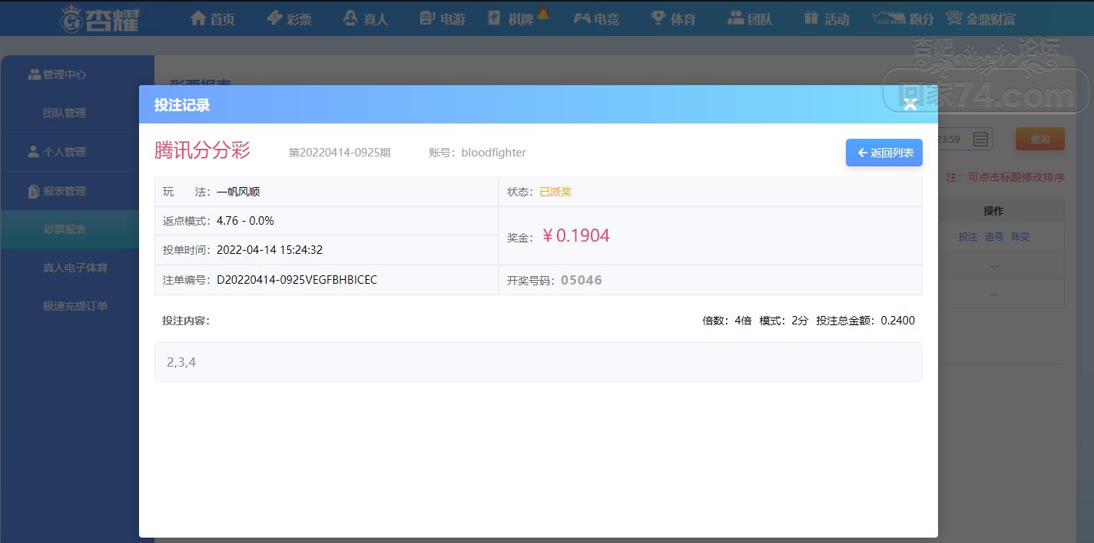Click the 追号 link in operations column
Image resolution: width=1094 pixels, height=543 pixels.
[994, 237]
